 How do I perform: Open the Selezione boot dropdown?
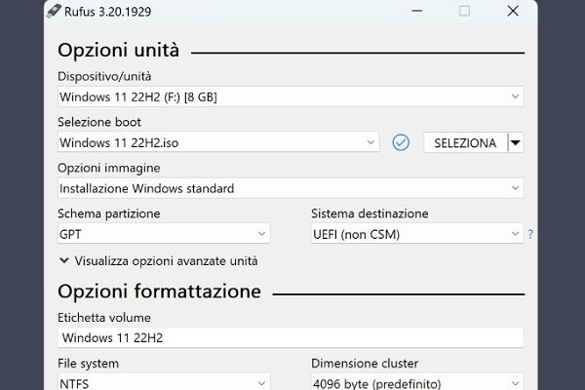click(x=217, y=142)
